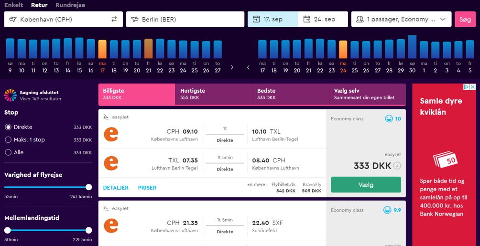Show later departure dates with right chevron
Screen dimensions: 480x246
point(232,67)
